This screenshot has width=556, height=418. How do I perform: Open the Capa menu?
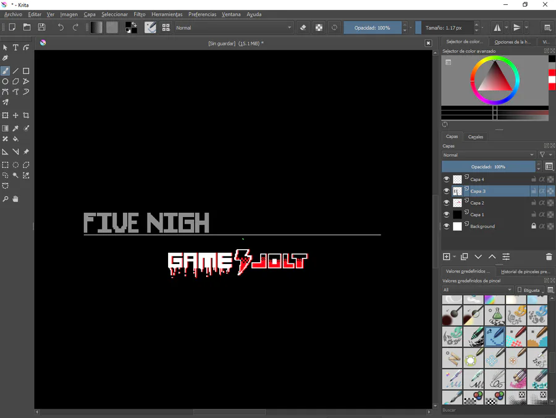pos(90,14)
